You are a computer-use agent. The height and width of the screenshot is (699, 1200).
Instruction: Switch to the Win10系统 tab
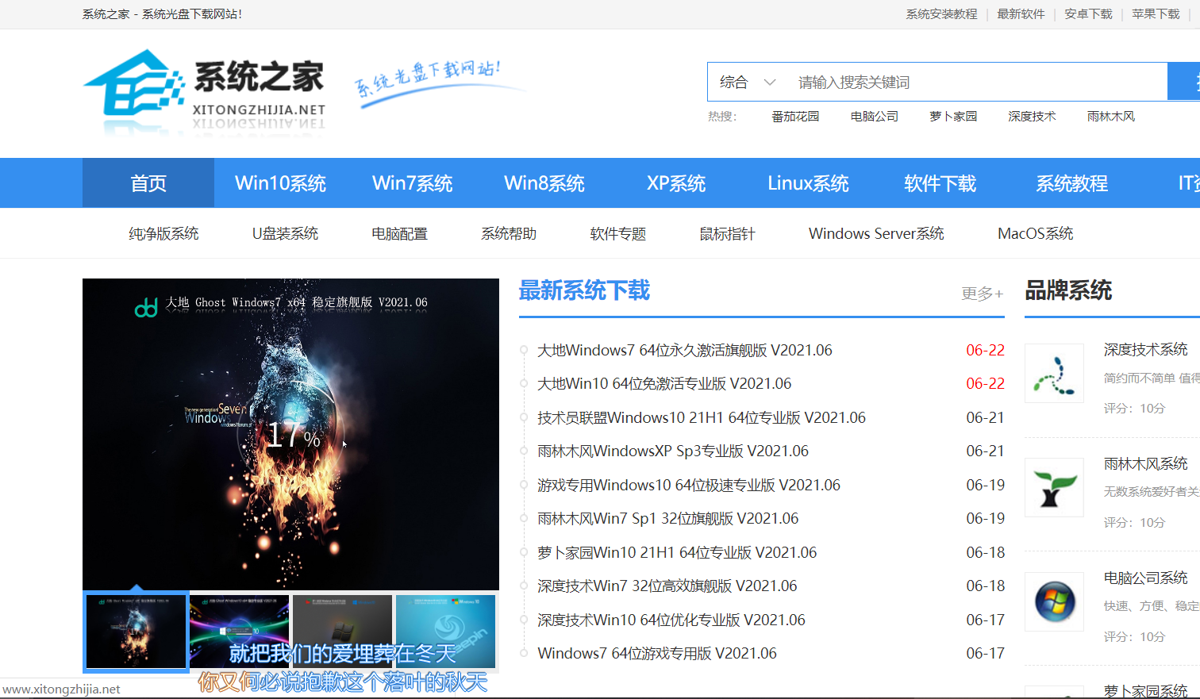pyautogui.click(x=280, y=182)
